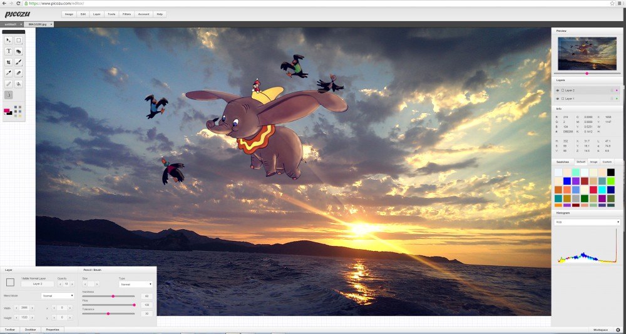Click the Properties button at bottom
Screen dimensions: 626x334
pos(53,329)
